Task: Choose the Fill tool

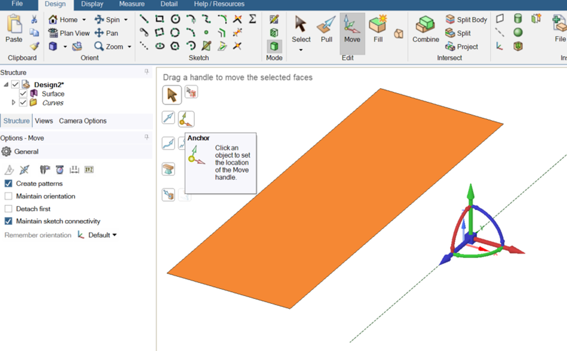Action: click(x=378, y=29)
